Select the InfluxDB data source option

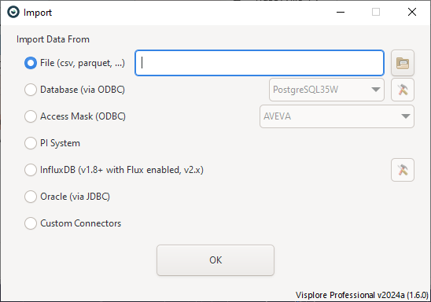[31, 170]
